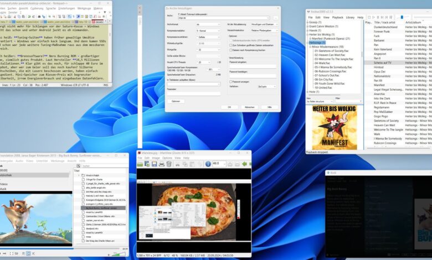This screenshot has height=260, width=432.
Task: Click the trash can delete icon in IrfanView
Action: pos(169,164)
